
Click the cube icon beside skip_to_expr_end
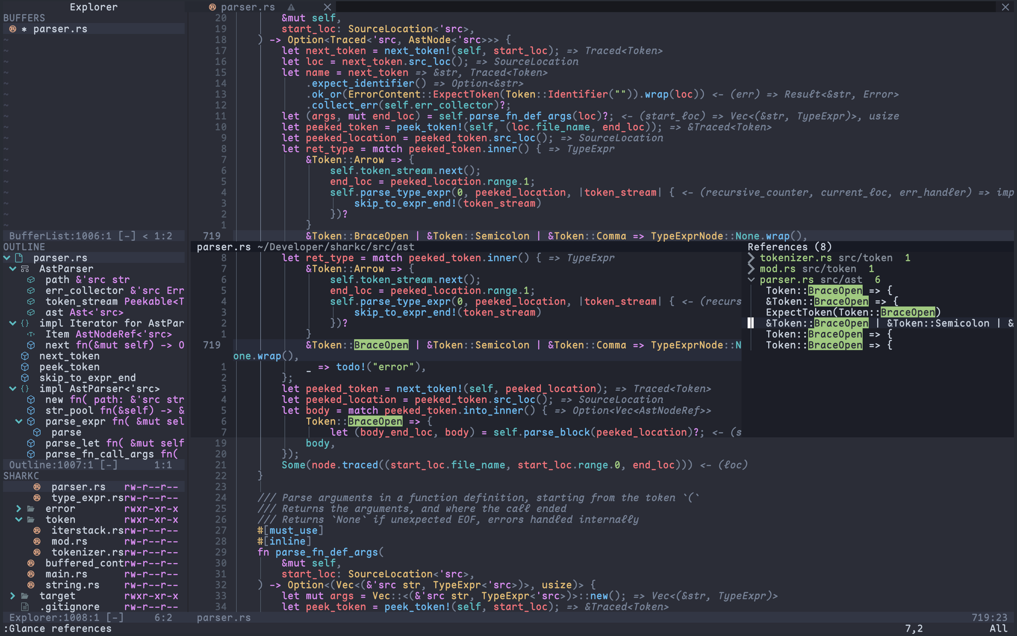click(25, 378)
